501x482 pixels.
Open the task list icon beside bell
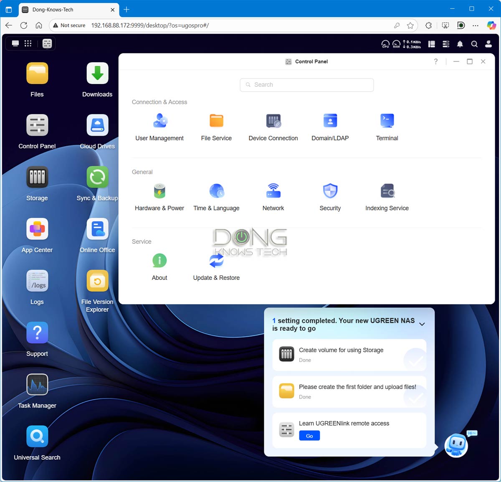tap(446, 44)
